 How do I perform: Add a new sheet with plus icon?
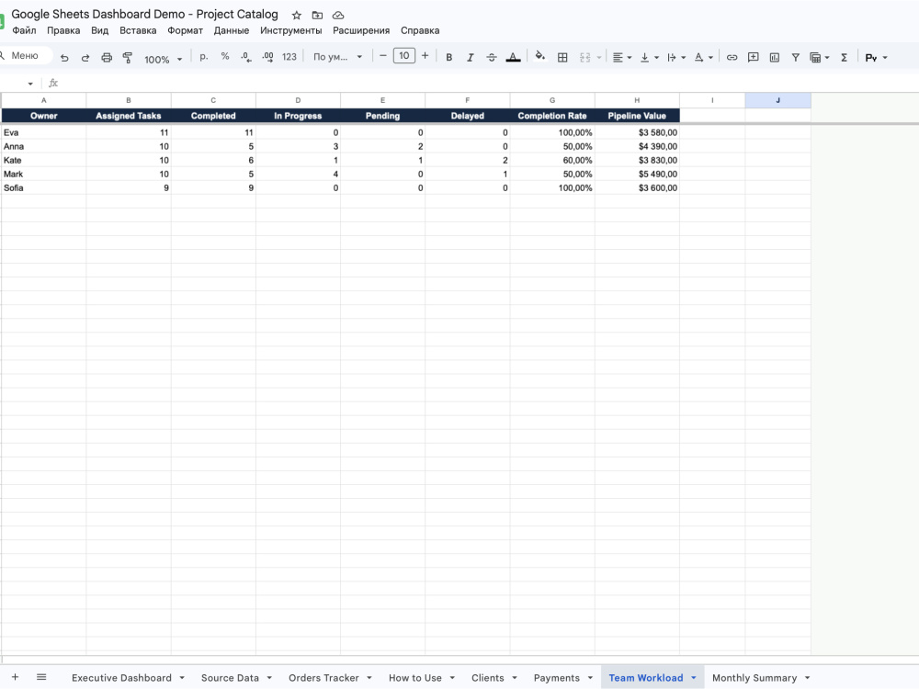[x=16, y=677]
